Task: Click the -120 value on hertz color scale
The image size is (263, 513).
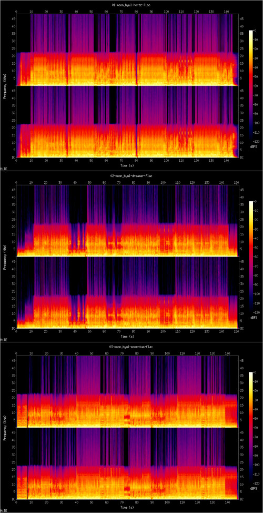Action: click(257, 141)
